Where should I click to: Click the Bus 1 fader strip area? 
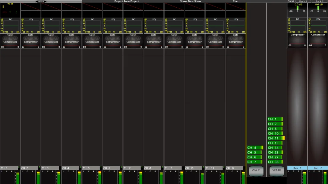pyautogui.click(x=297, y=107)
